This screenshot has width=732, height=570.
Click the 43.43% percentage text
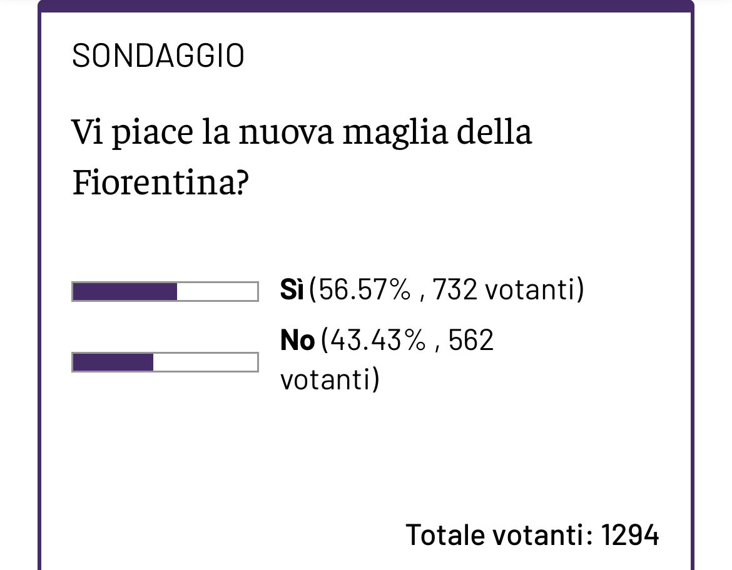(378, 340)
